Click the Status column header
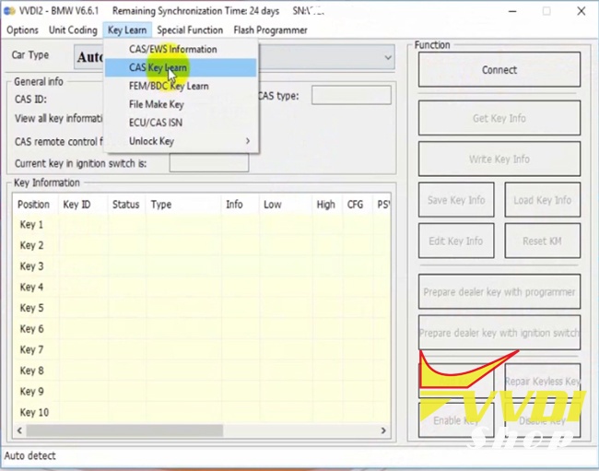The width and height of the screenshot is (599, 471). pos(125,205)
